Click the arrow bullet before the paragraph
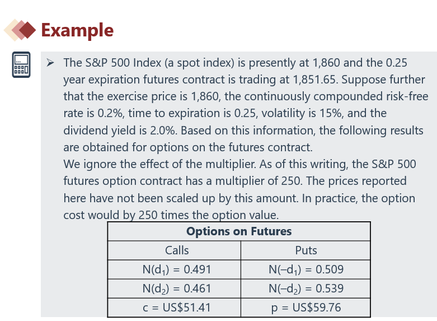 pos(50,62)
